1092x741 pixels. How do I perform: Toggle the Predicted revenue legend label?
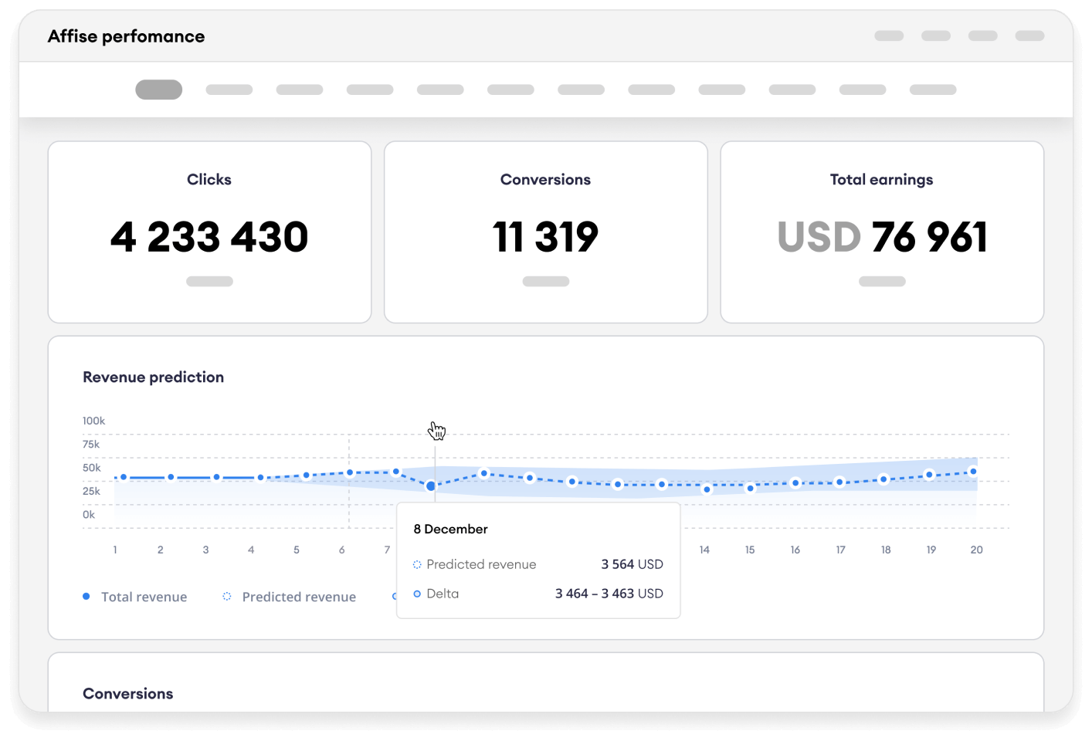pyautogui.click(x=299, y=597)
